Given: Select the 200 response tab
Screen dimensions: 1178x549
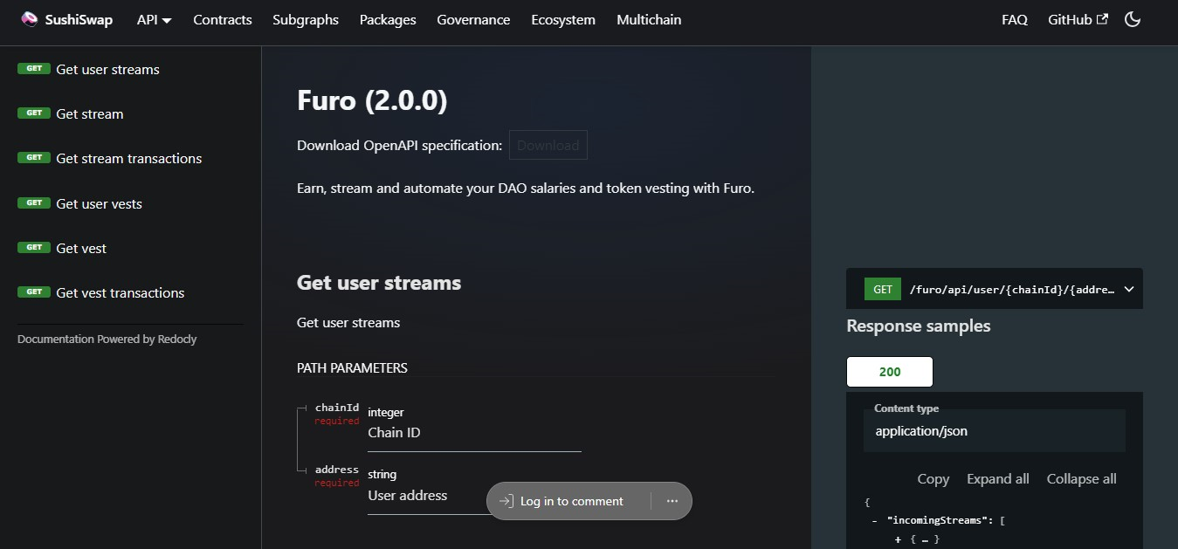Looking at the screenshot, I should pyautogui.click(x=890, y=372).
